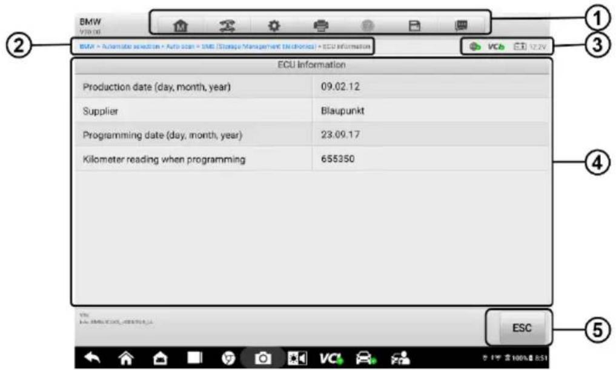Click the BMW title label

90,22
